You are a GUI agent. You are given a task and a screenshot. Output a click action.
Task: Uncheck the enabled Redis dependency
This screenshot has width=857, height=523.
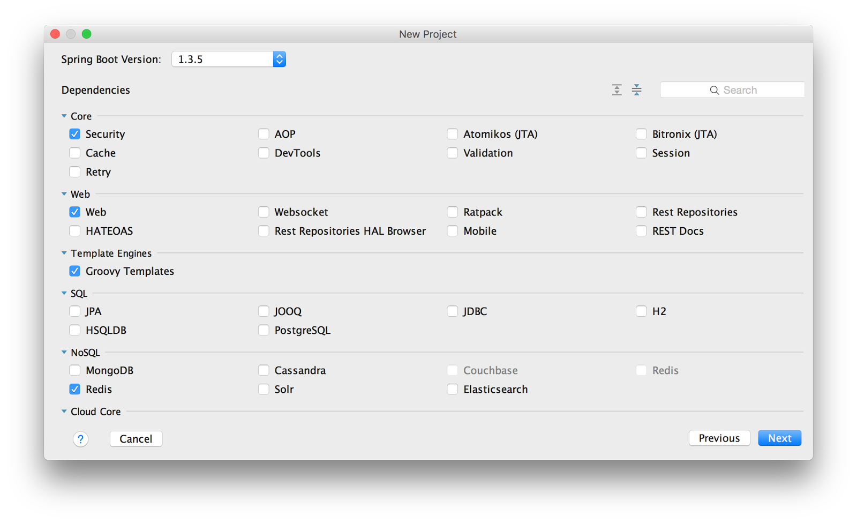pyautogui.click(x=75, y=389)
